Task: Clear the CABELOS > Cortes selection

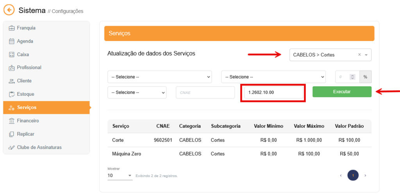Action: pos(359,55)
